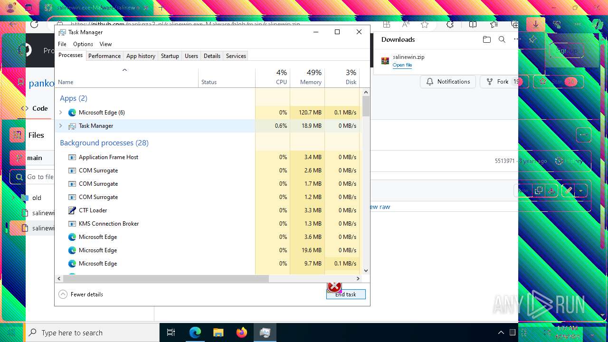Image resolution: width=608 pixels, height=342 pixels.
Task: Click scroll-right arrow of process list
Action: click(359, 279)
